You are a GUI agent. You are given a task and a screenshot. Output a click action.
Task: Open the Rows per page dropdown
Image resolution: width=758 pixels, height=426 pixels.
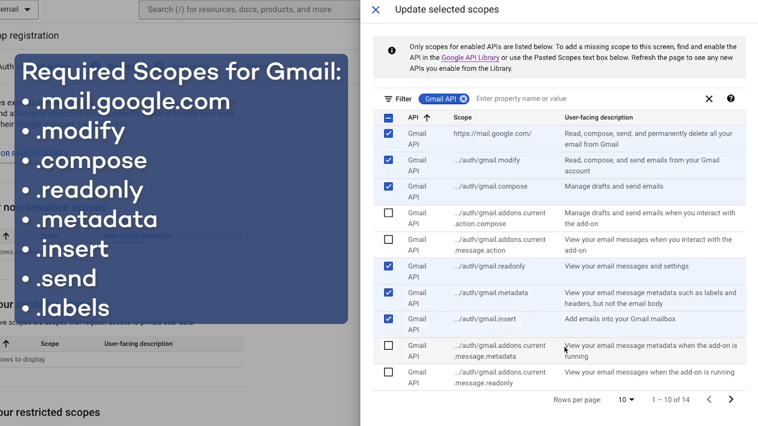(626, 400)
